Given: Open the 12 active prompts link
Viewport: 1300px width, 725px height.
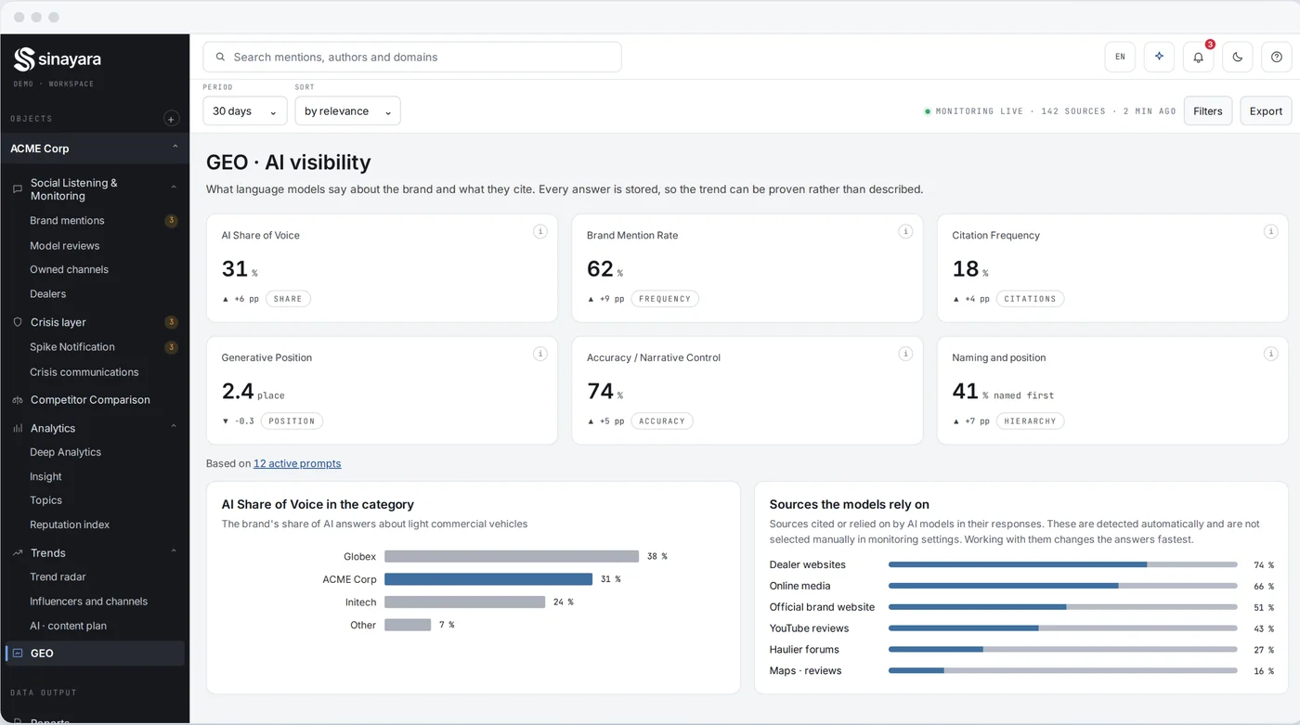Looking at the screenshot, I should pyautogui.click(x=297, y=463).
